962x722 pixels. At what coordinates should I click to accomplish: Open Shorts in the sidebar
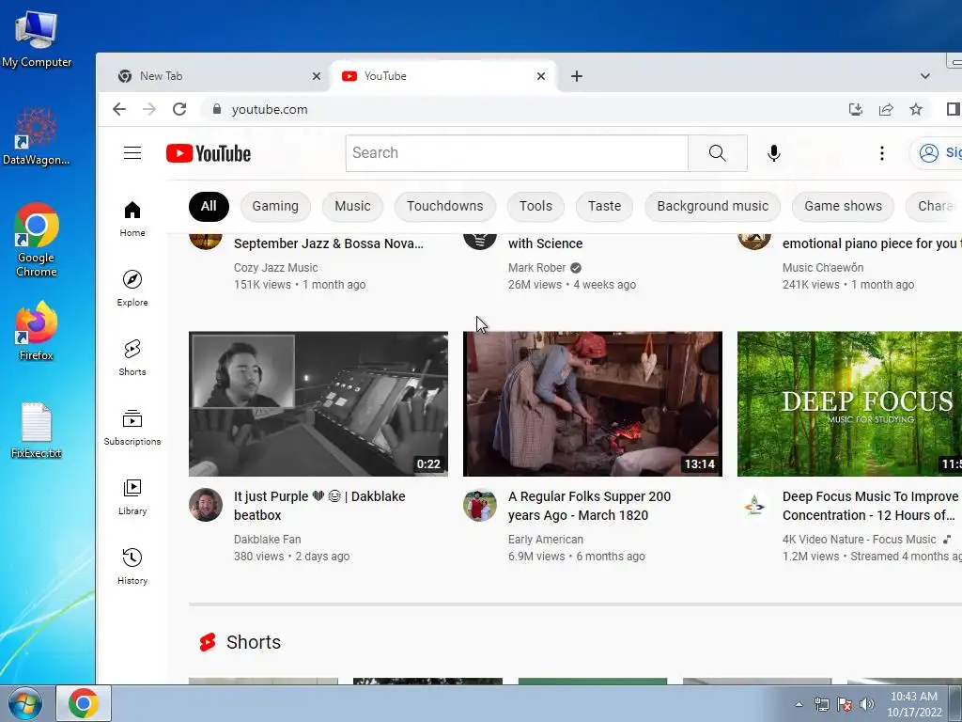click(x=132, y=358)
